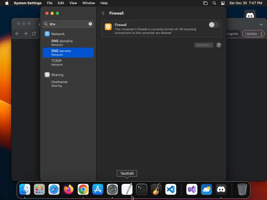
Task: Reload page in Chrome window
Action: tap(34, 34)
